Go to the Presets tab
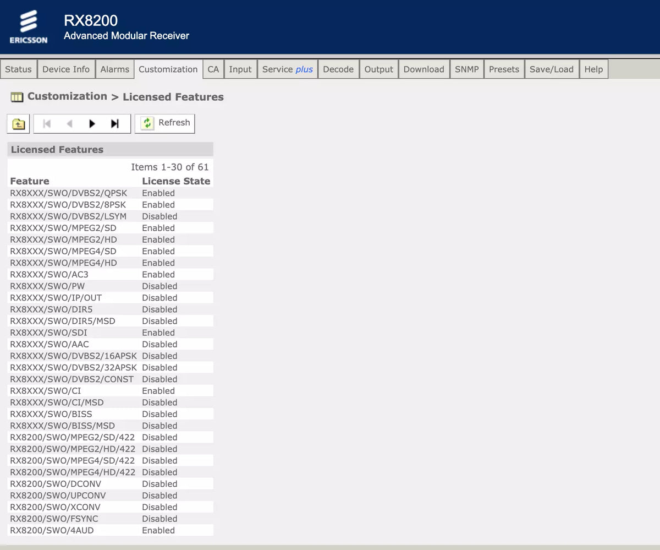 coord(504,69)
